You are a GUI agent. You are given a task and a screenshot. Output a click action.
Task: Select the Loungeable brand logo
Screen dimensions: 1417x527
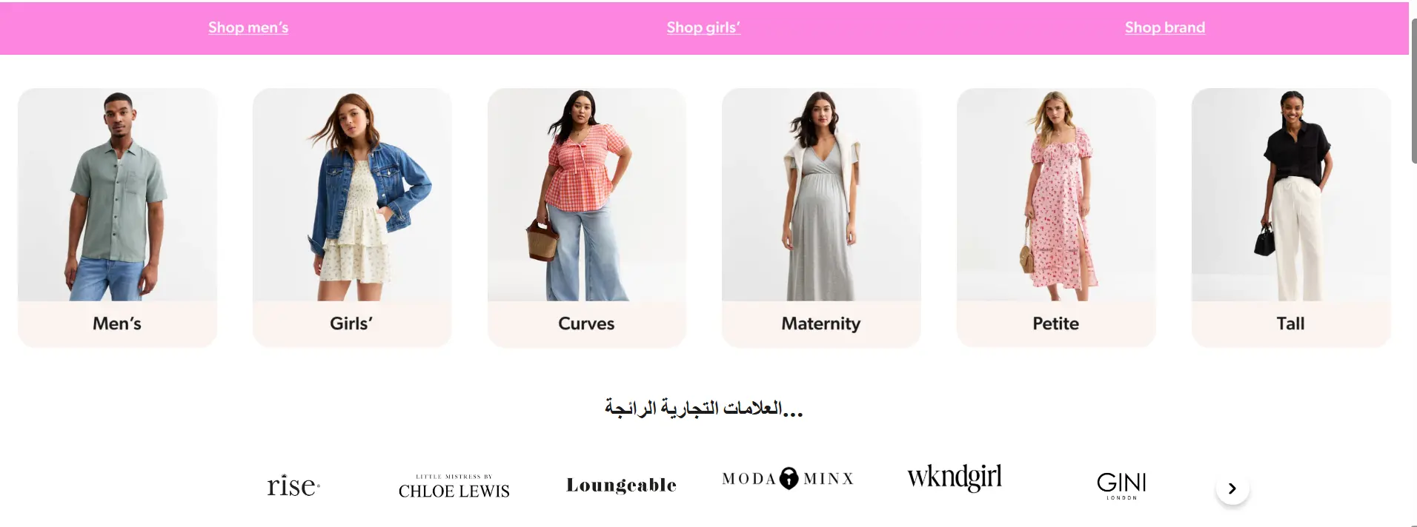click(x=621, y=485)
